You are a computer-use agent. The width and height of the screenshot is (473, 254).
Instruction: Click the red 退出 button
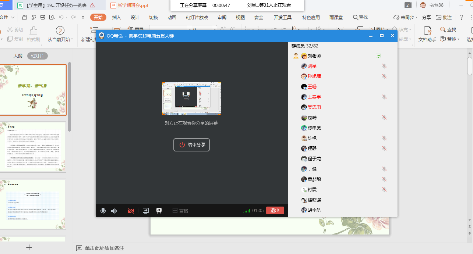coord(275,211)
